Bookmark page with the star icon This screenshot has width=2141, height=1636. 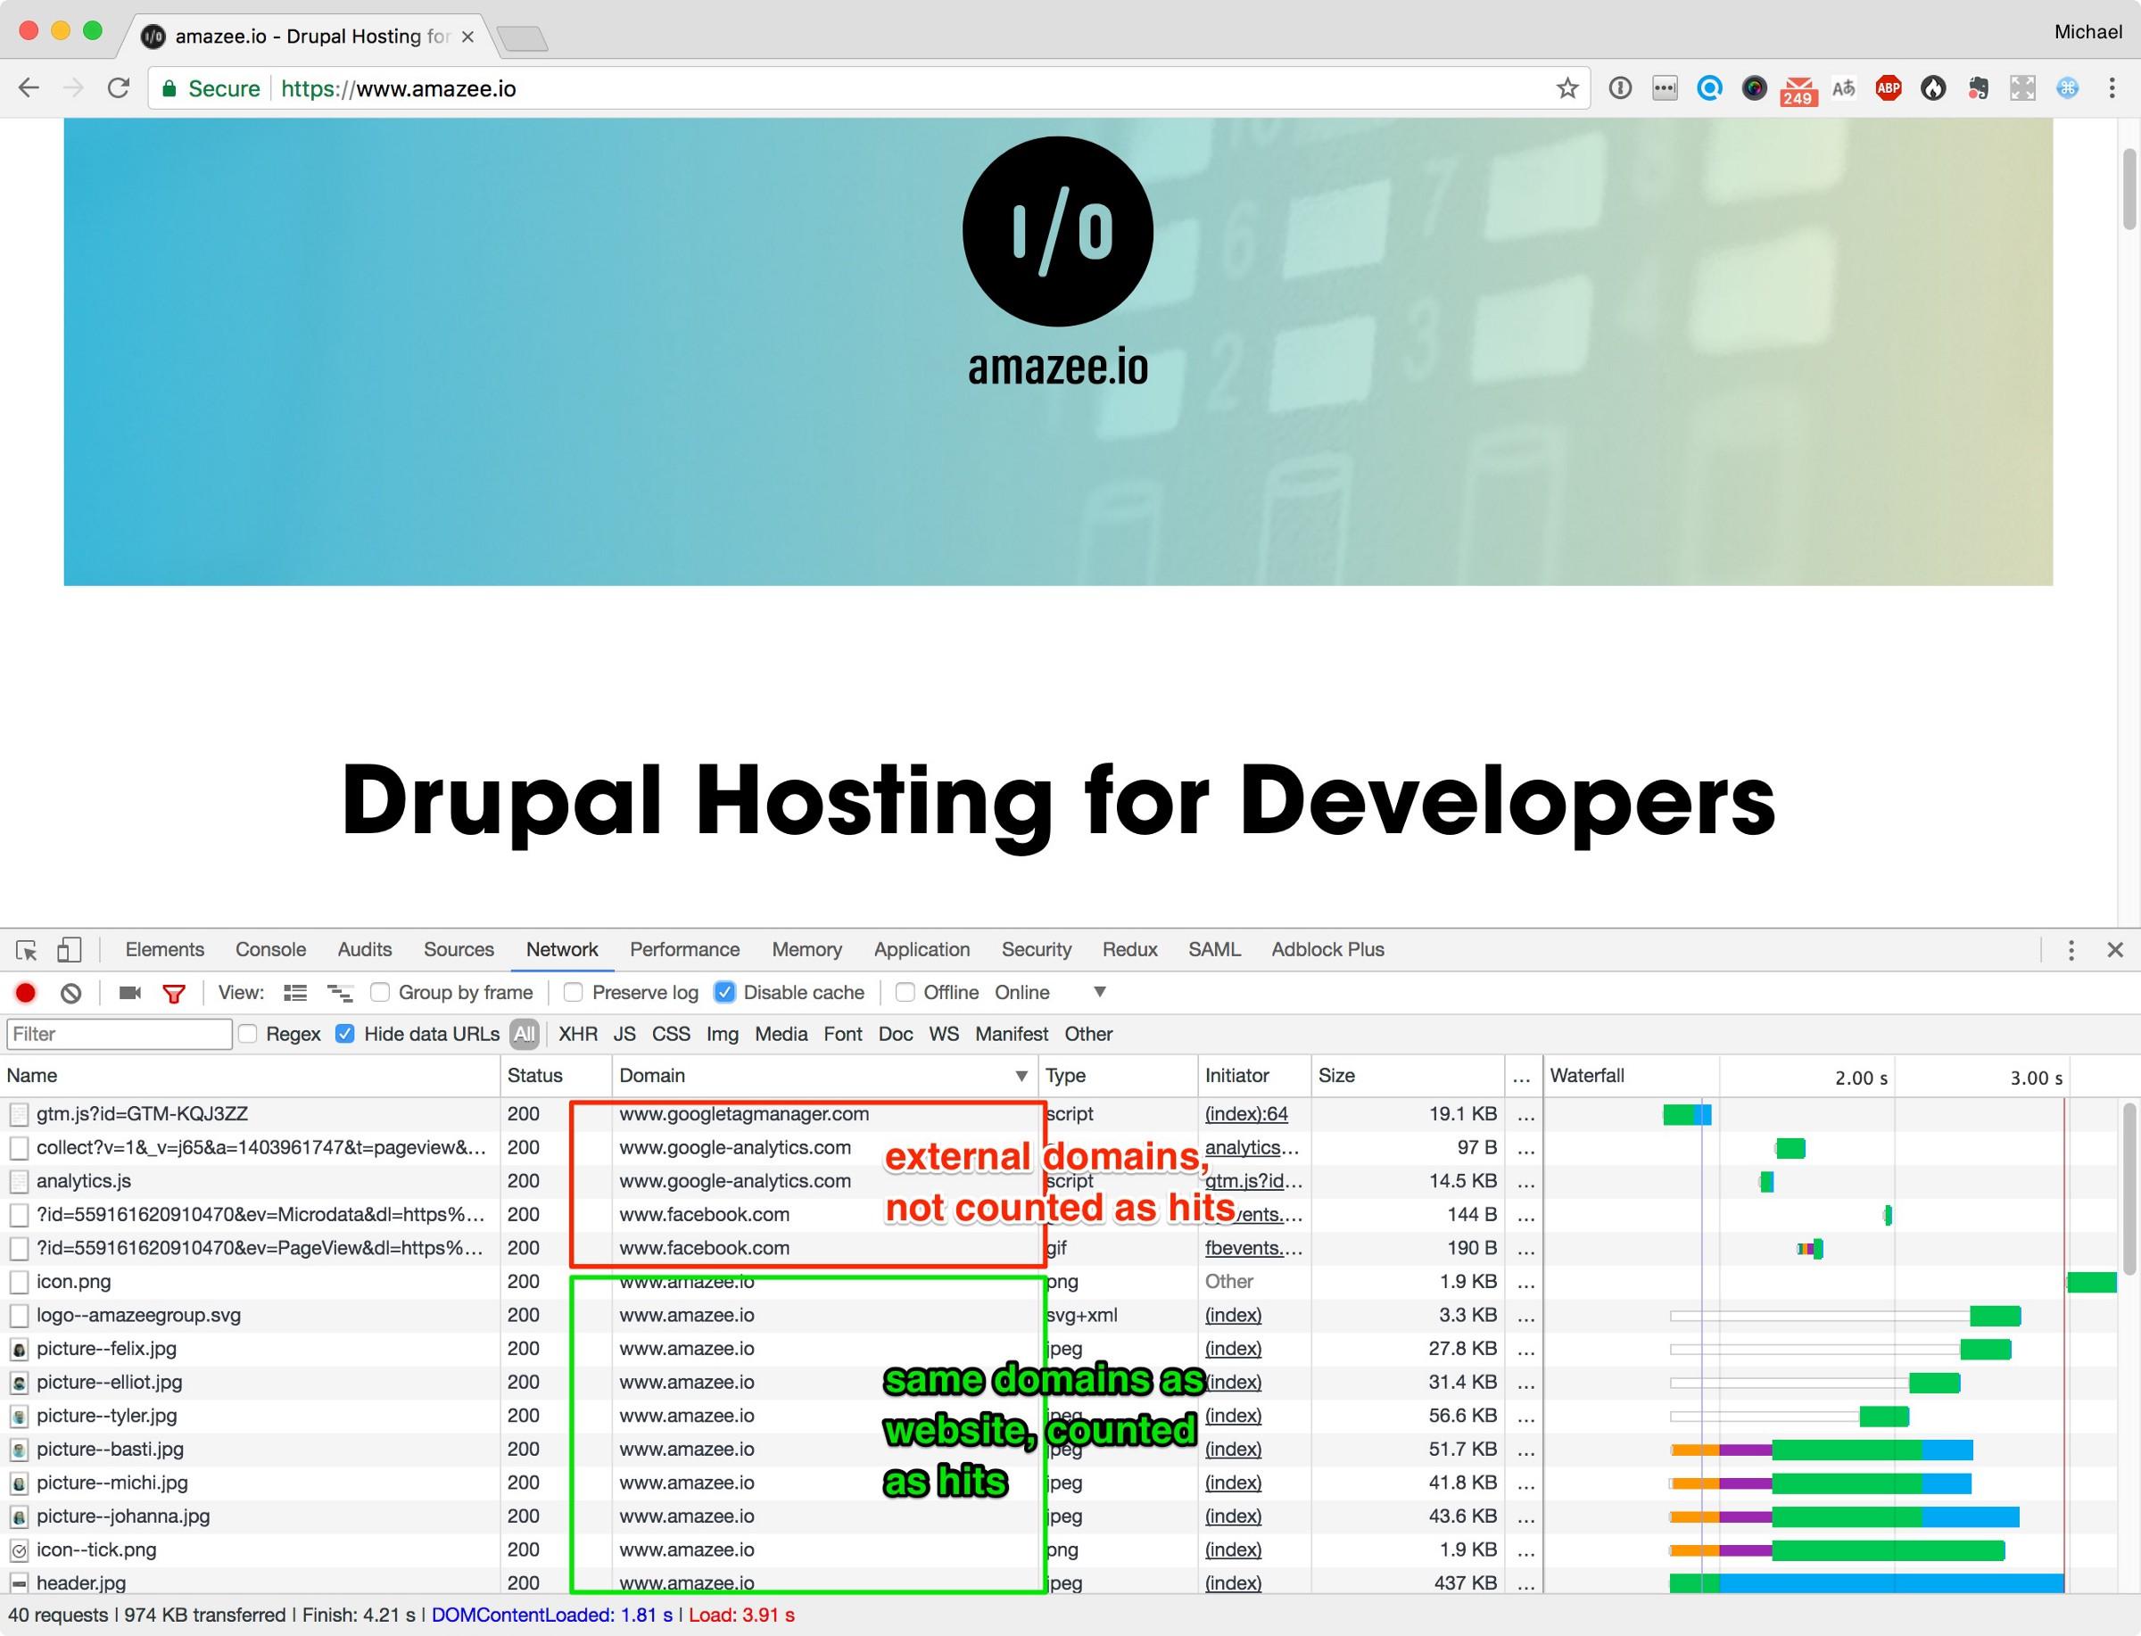click(x=1566, y=88)
